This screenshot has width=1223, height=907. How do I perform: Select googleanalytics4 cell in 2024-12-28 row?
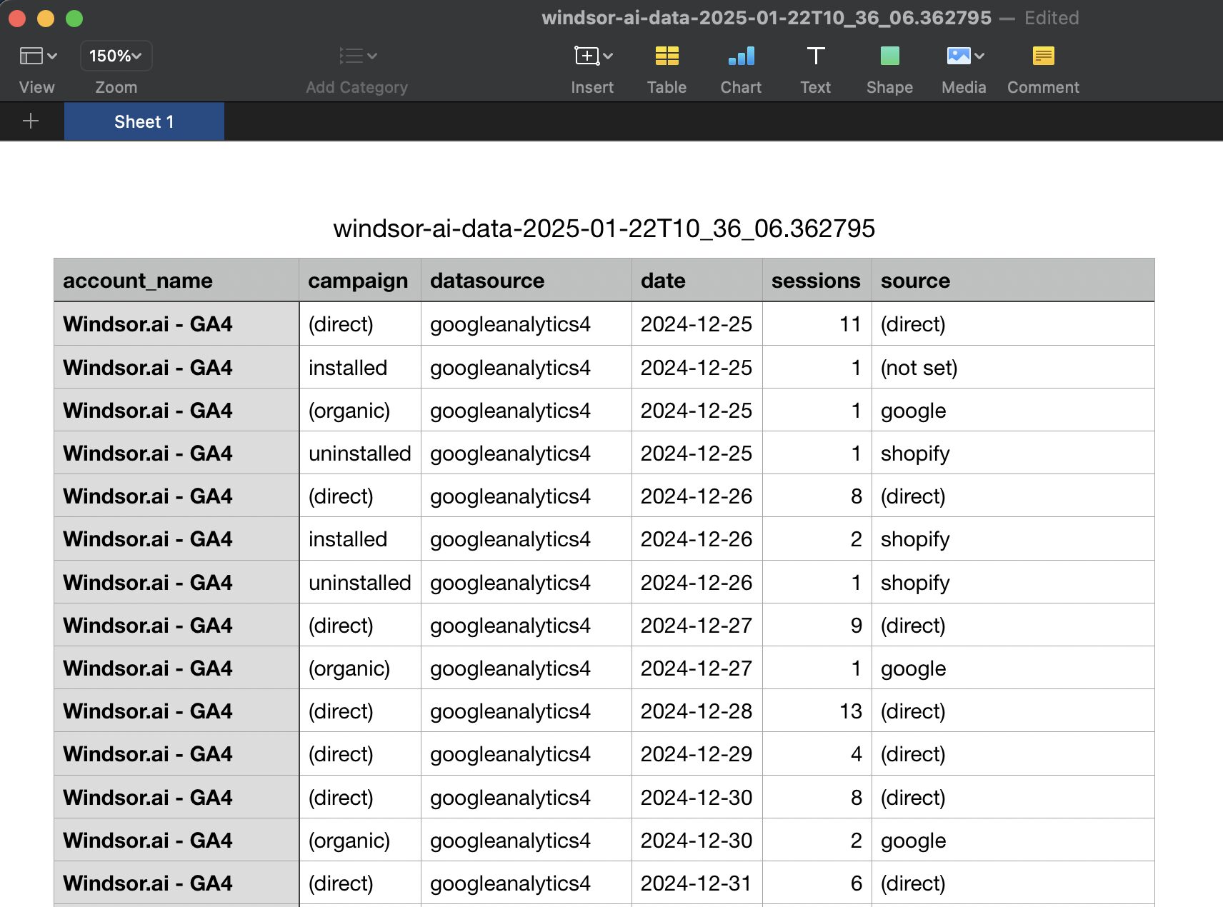526,711
